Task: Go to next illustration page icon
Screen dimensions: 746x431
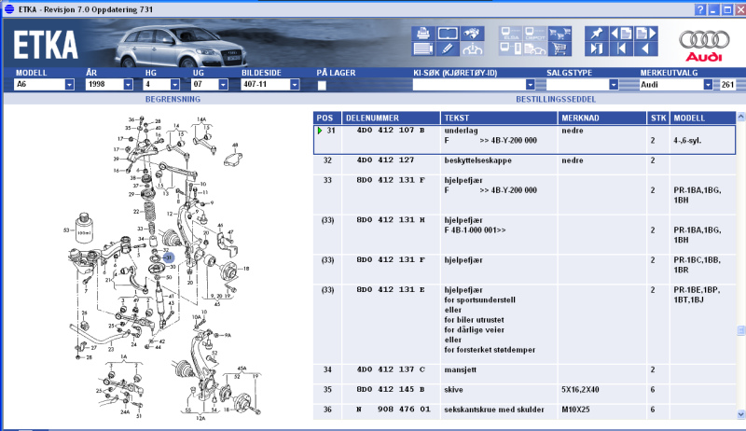Action: (643, 34)
